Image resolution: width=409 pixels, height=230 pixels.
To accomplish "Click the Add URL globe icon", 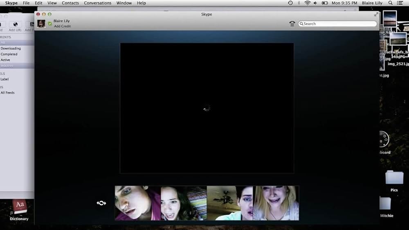I will [16, 25].
